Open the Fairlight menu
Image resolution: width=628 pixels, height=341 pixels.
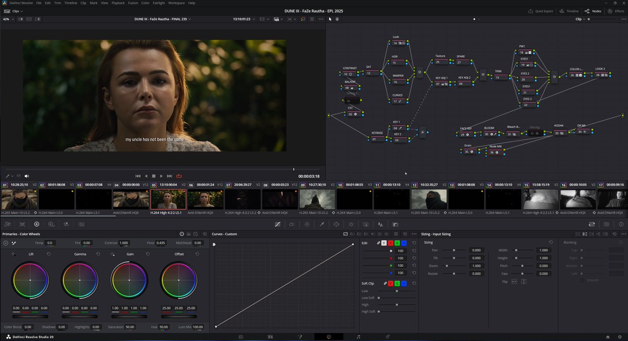159,3
